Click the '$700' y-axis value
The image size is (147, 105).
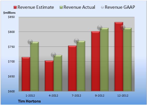coord(11,61)
